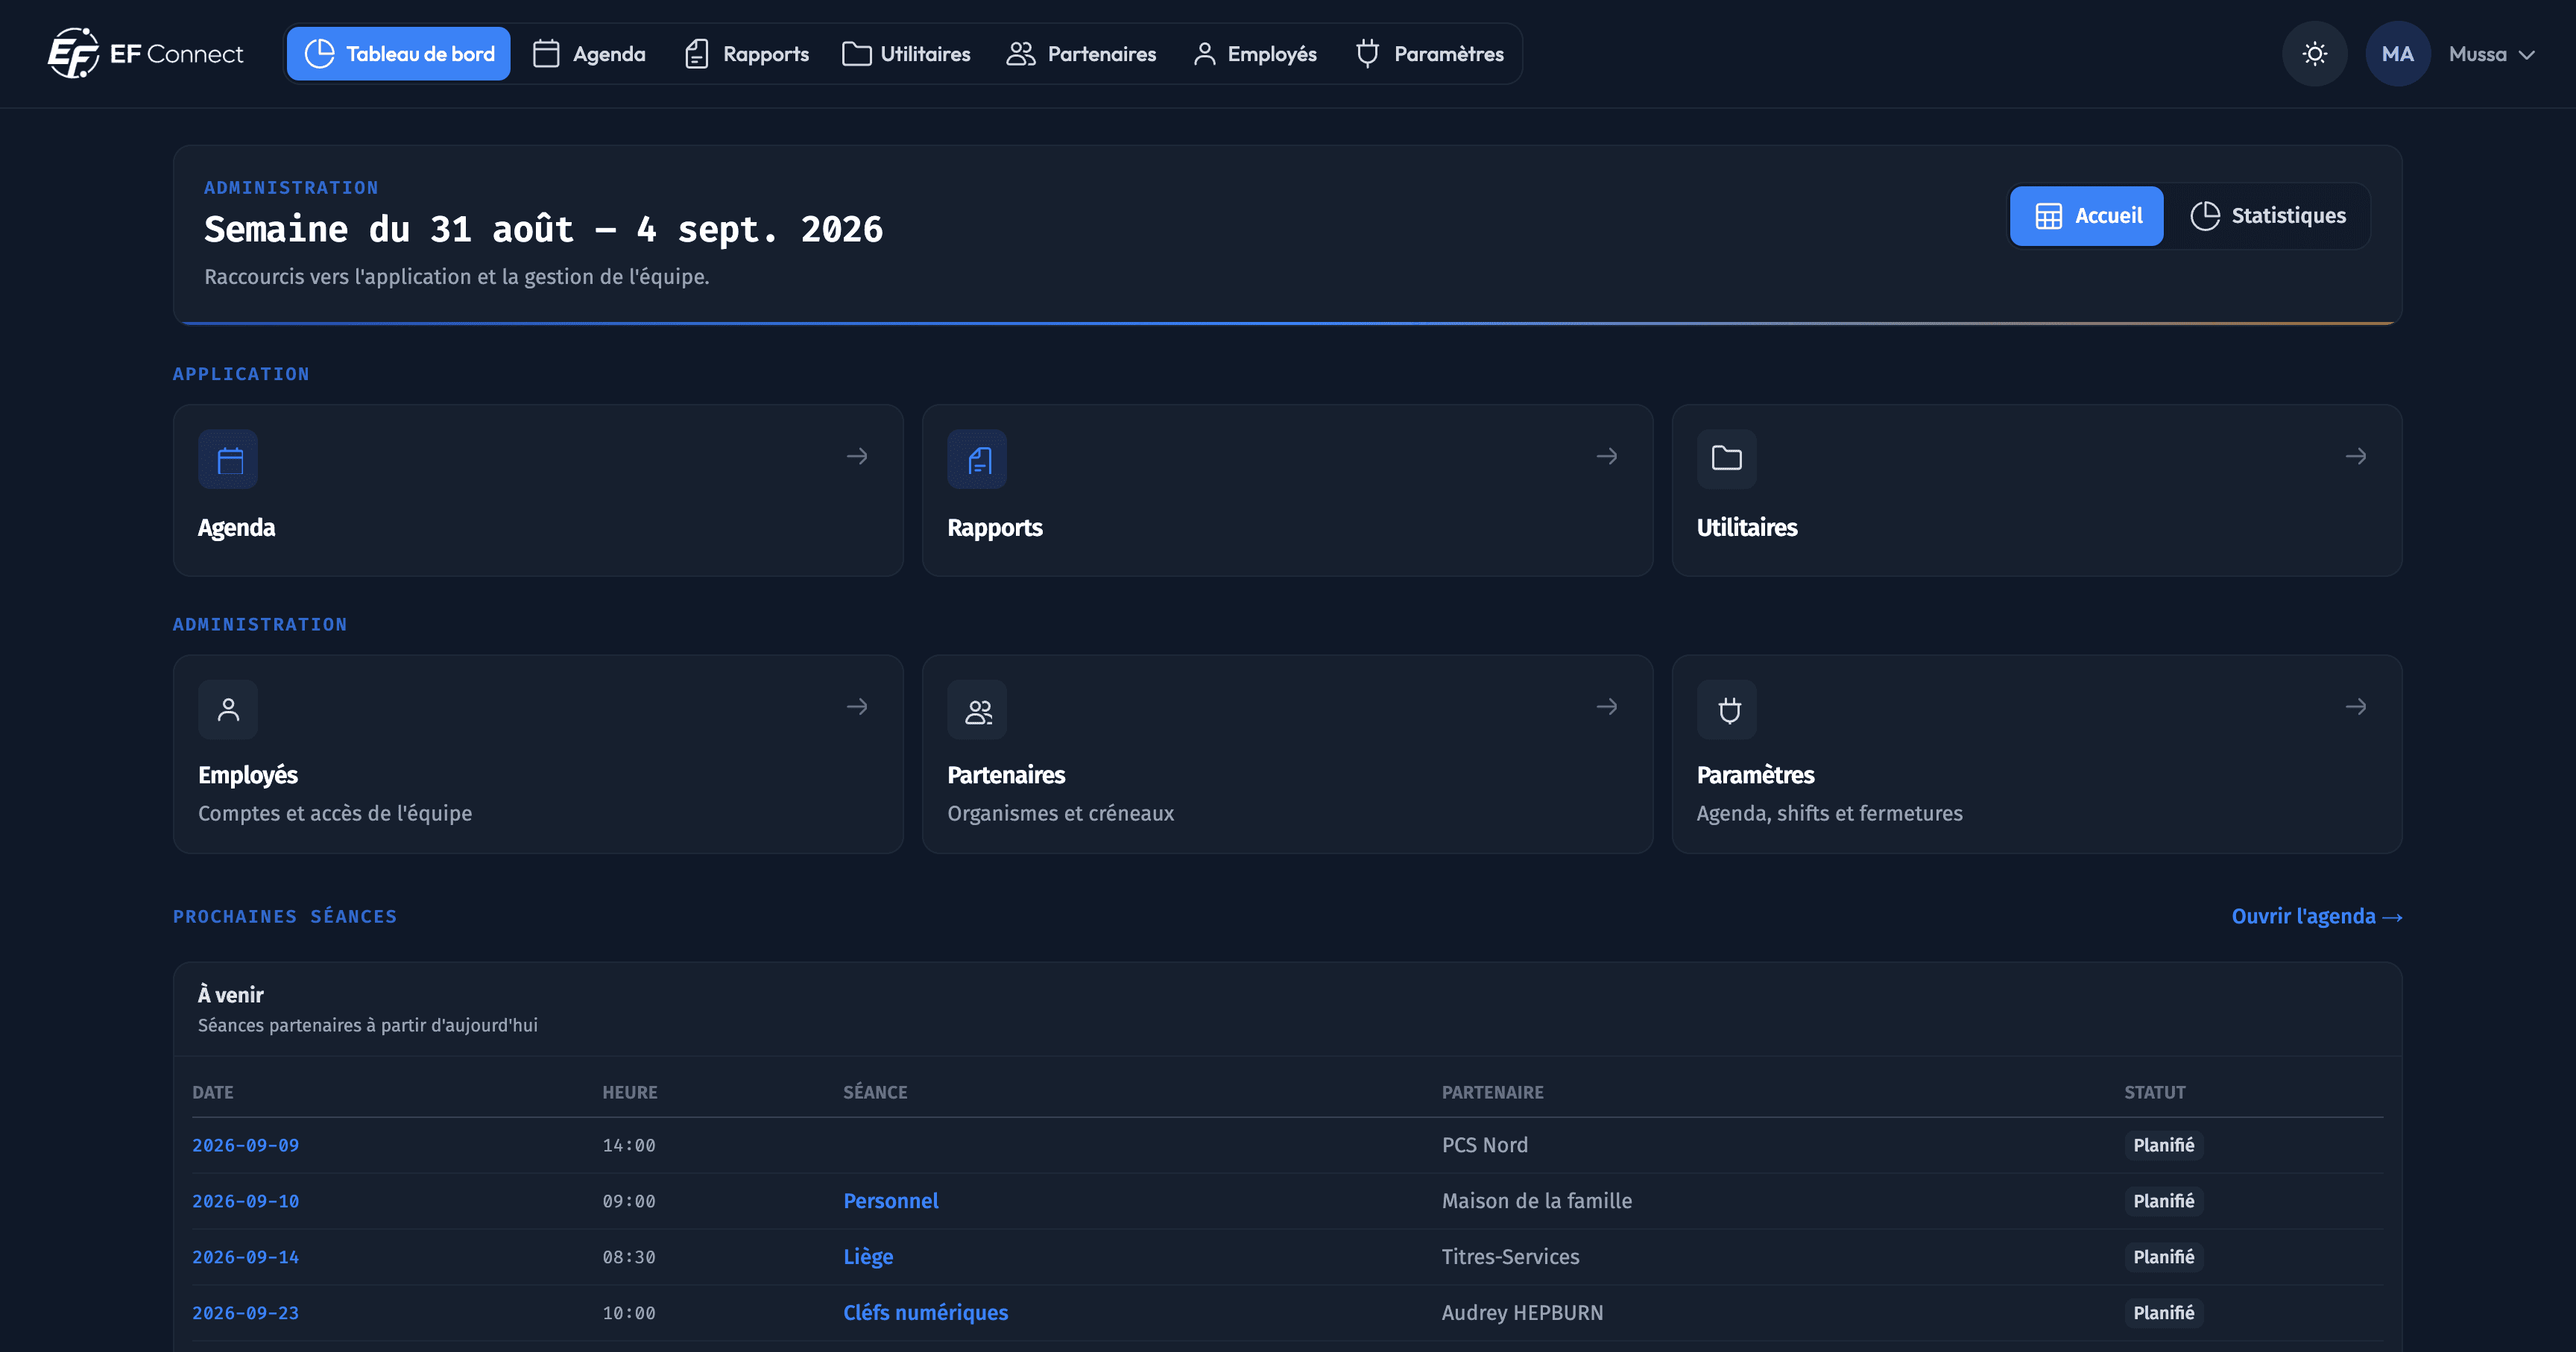Click the STATUT column header

click(x=2154, y=1092)
